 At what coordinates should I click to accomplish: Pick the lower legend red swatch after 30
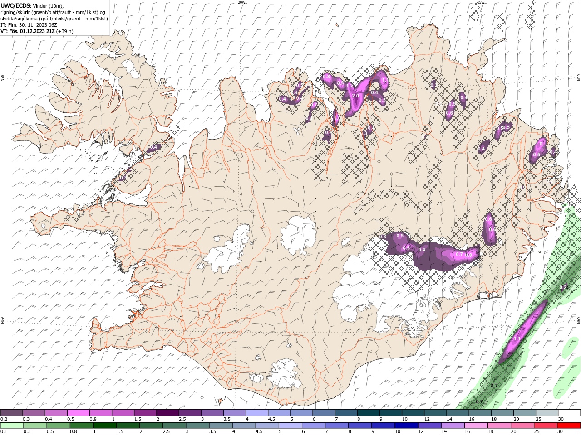pyautogui.click(x=569, y=425)
